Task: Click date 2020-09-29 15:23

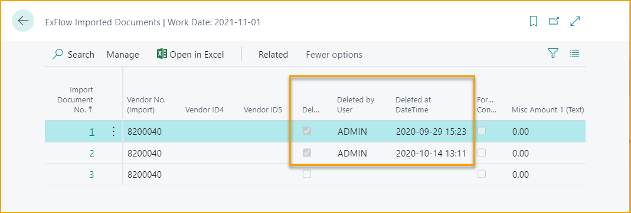Action: 431,132
